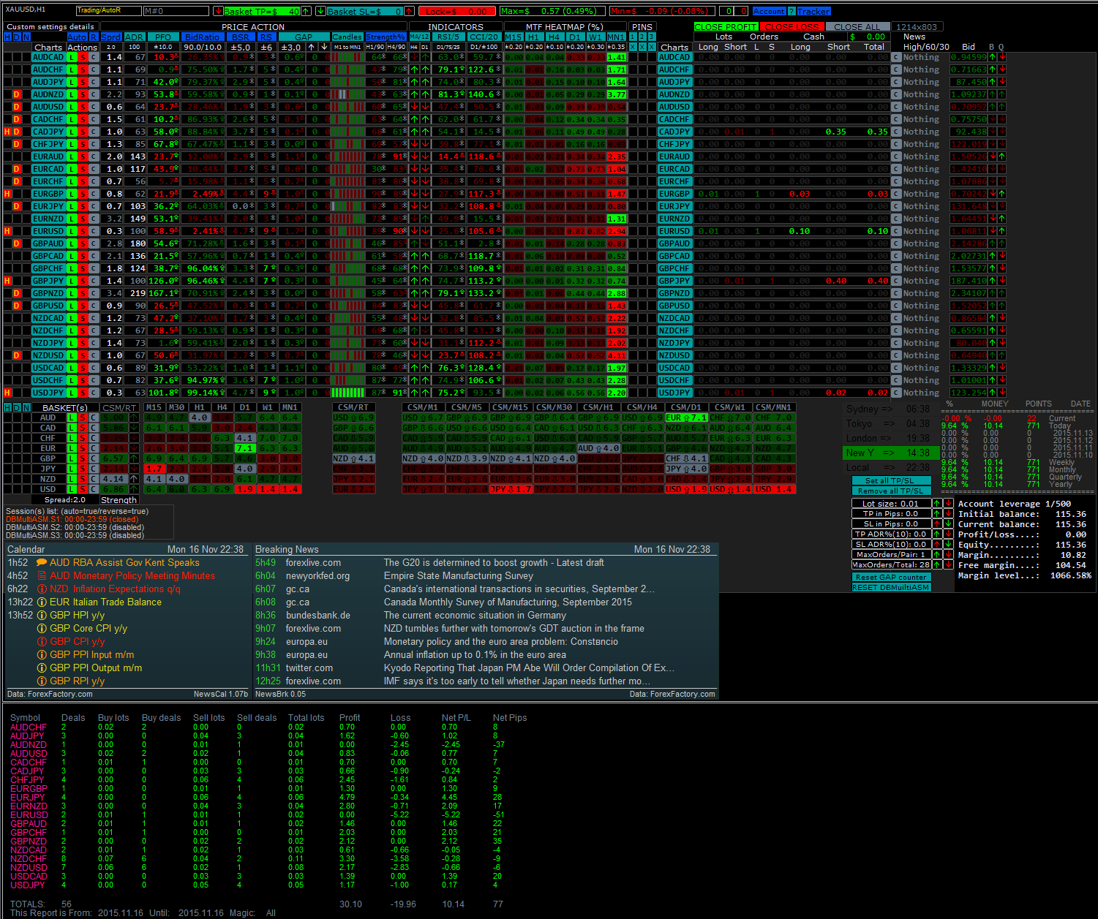Decrease Lot size with red down arrow
The width and height of the screenshot is (1098, 919).
point(948,504)
